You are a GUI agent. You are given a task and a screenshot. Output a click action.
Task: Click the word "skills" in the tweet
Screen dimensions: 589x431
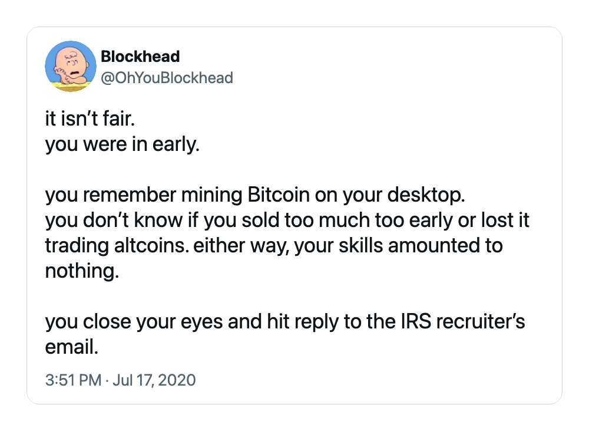click(360, 246)
